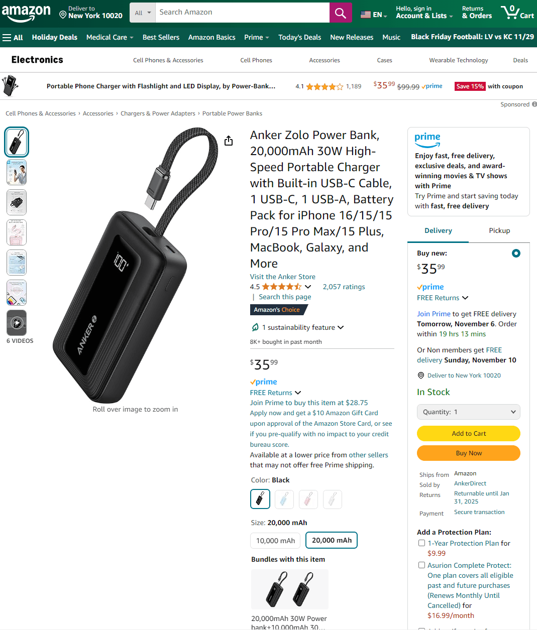537x630 pixels.
Task: Select the blue color swatch
Action: pos(284,499)
